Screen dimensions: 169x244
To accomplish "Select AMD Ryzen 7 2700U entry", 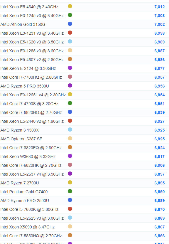I will [20, 183].
